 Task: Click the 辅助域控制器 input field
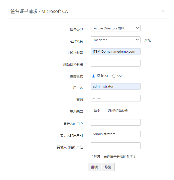click(116, 63)
